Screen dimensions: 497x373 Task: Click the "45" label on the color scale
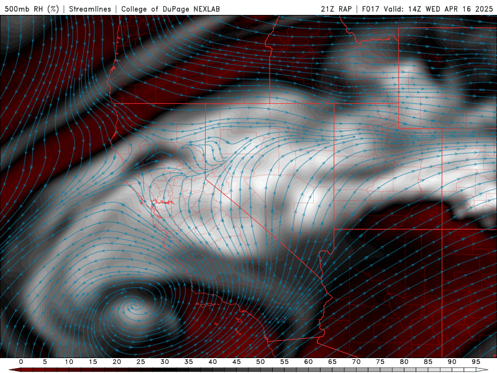pyautogui.click(x=237, y=362)
